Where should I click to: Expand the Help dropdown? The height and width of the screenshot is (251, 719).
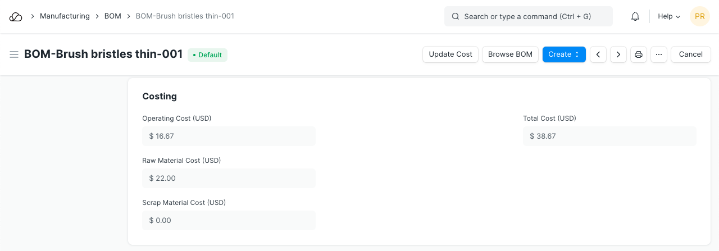(668, 17)
